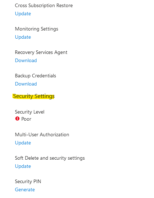The height and width of the screenshot is (198, 154).
Task: Select the highlighted Security Settings heading
Action: pos(34,96)
